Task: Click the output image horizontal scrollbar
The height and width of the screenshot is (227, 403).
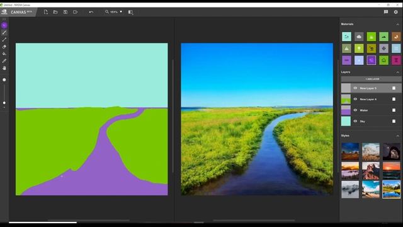Action: coord(254,220)
